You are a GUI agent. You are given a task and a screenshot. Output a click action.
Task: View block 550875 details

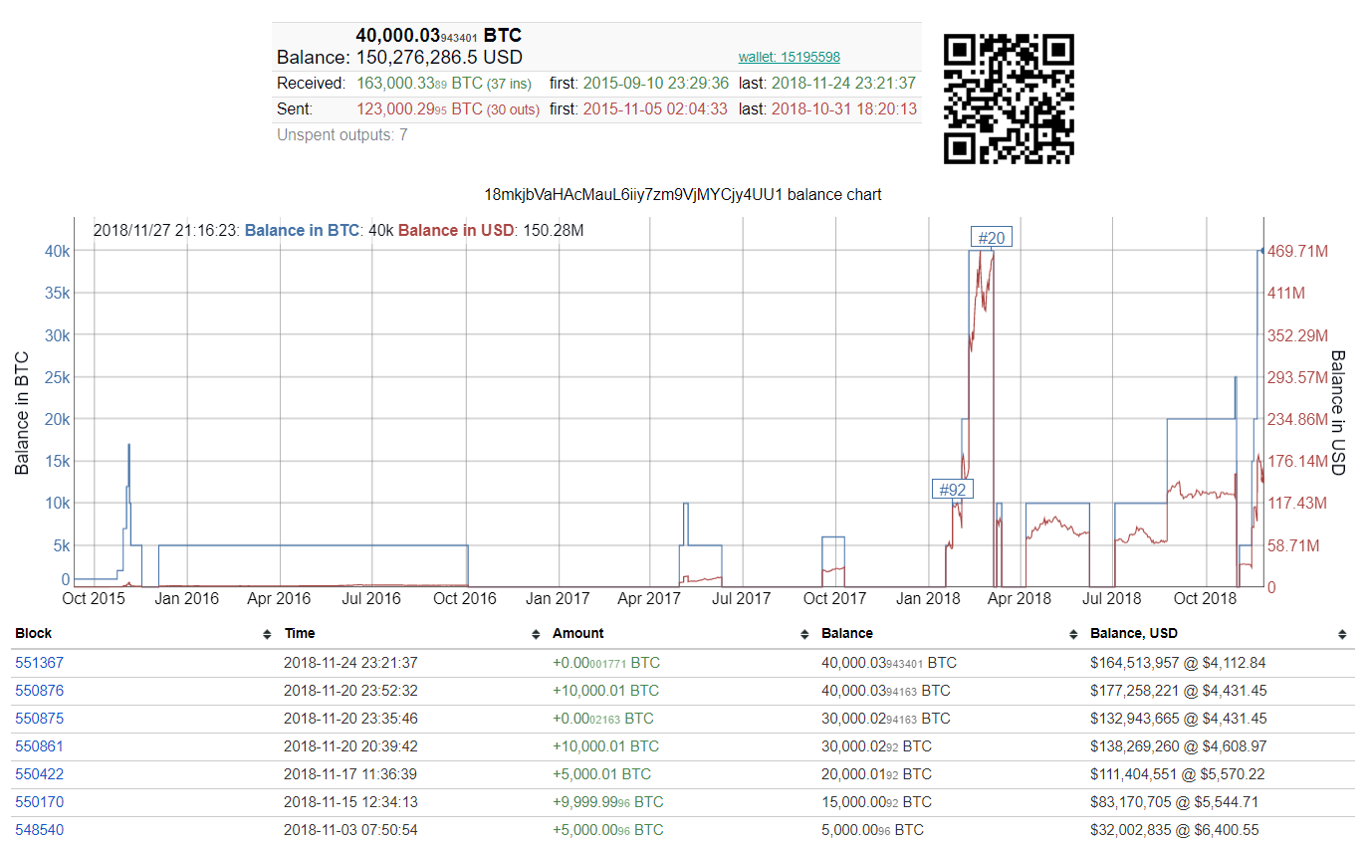[x=39, y=719]
